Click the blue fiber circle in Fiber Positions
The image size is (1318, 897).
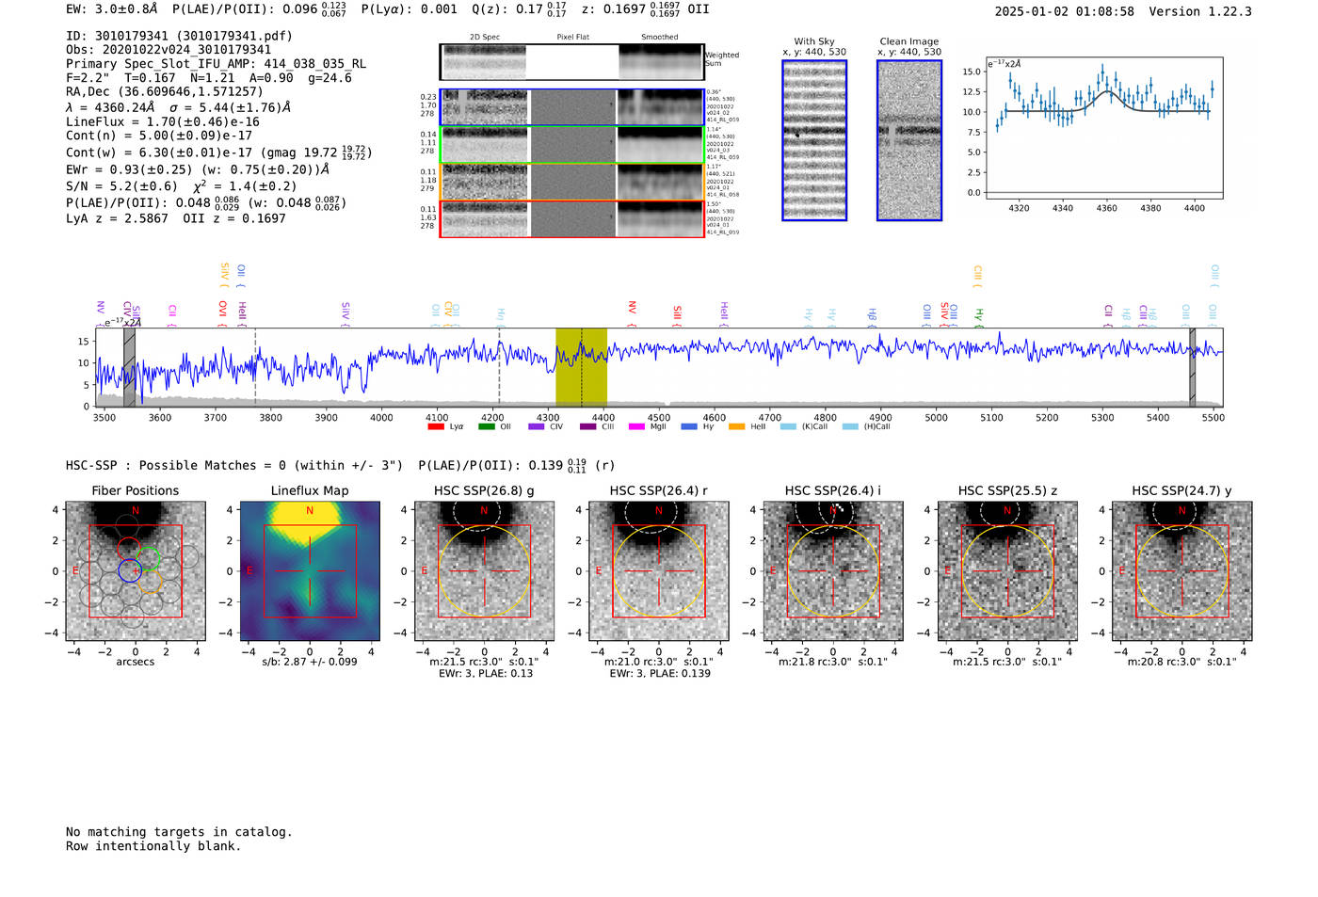point(130,570)
